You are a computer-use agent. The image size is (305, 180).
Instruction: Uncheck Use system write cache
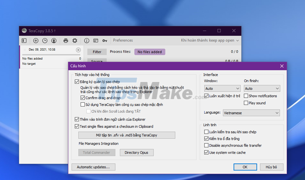coord(206,152)
